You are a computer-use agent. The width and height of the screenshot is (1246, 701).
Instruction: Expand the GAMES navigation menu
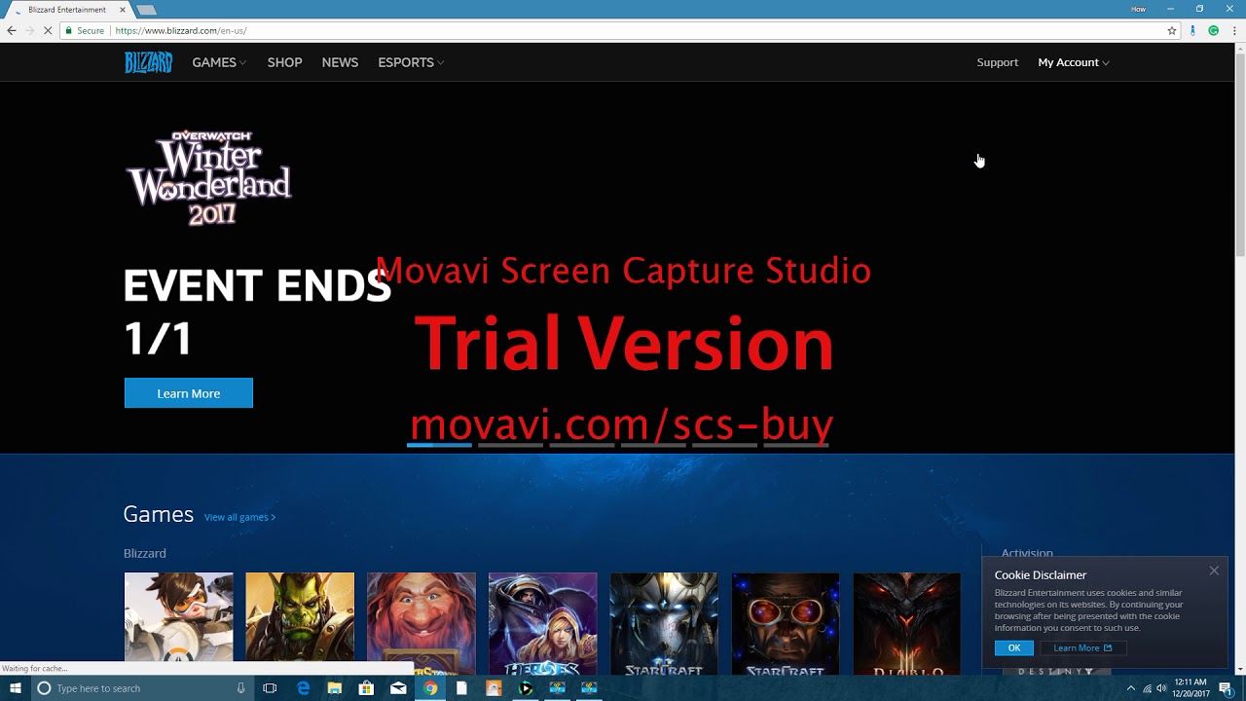(x=219, y=62)
